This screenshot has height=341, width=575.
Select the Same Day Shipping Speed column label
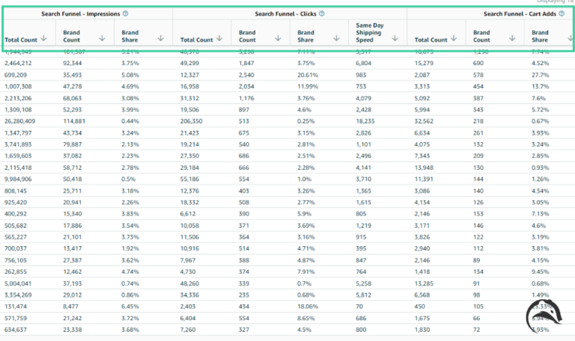[x=370, y=33]
